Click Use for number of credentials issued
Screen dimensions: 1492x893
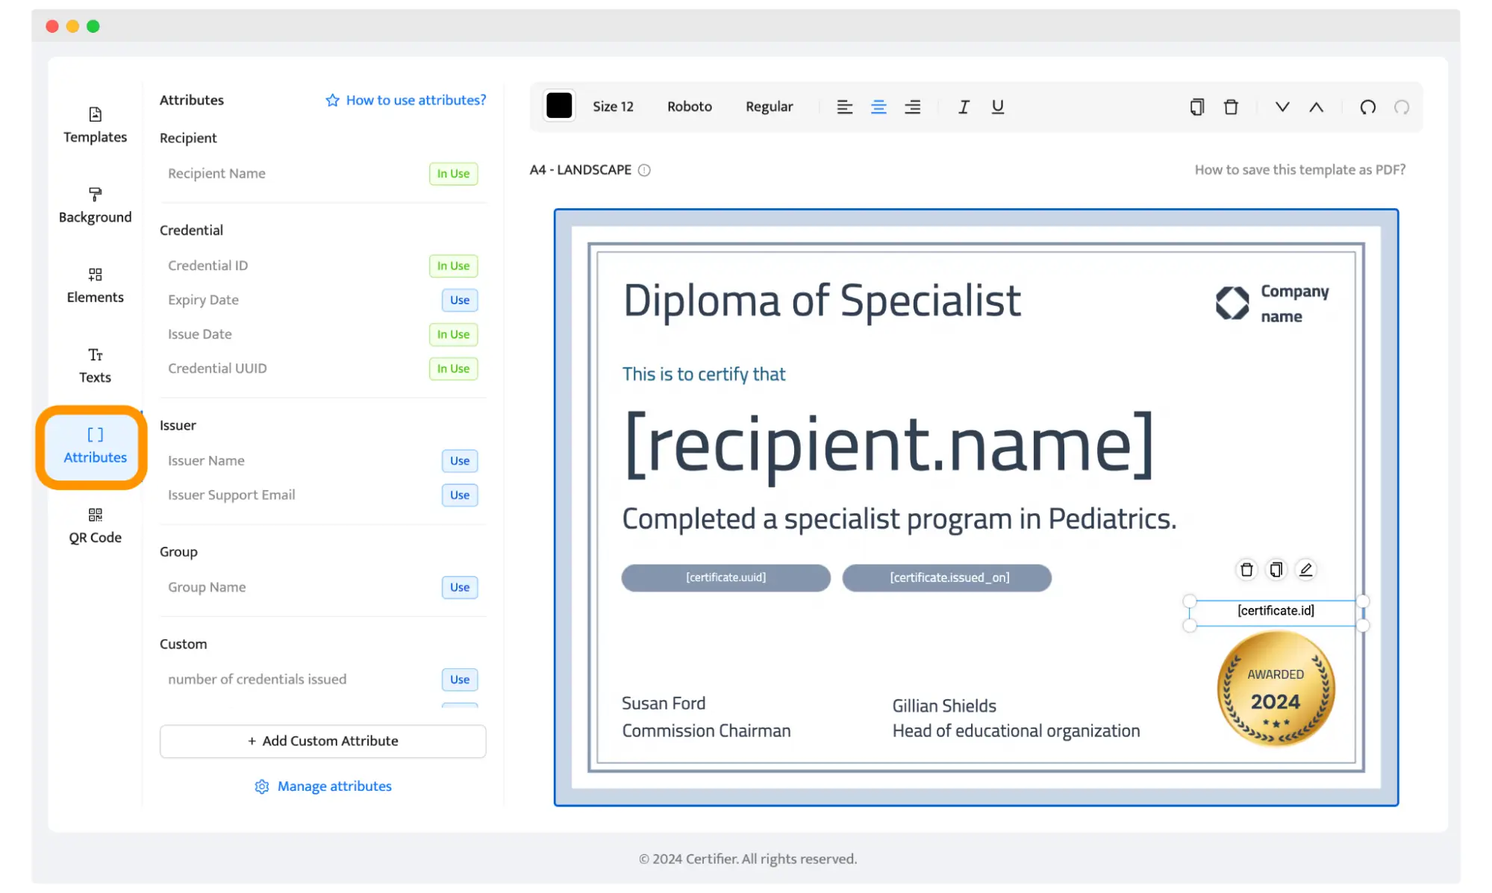pos(460,680)
